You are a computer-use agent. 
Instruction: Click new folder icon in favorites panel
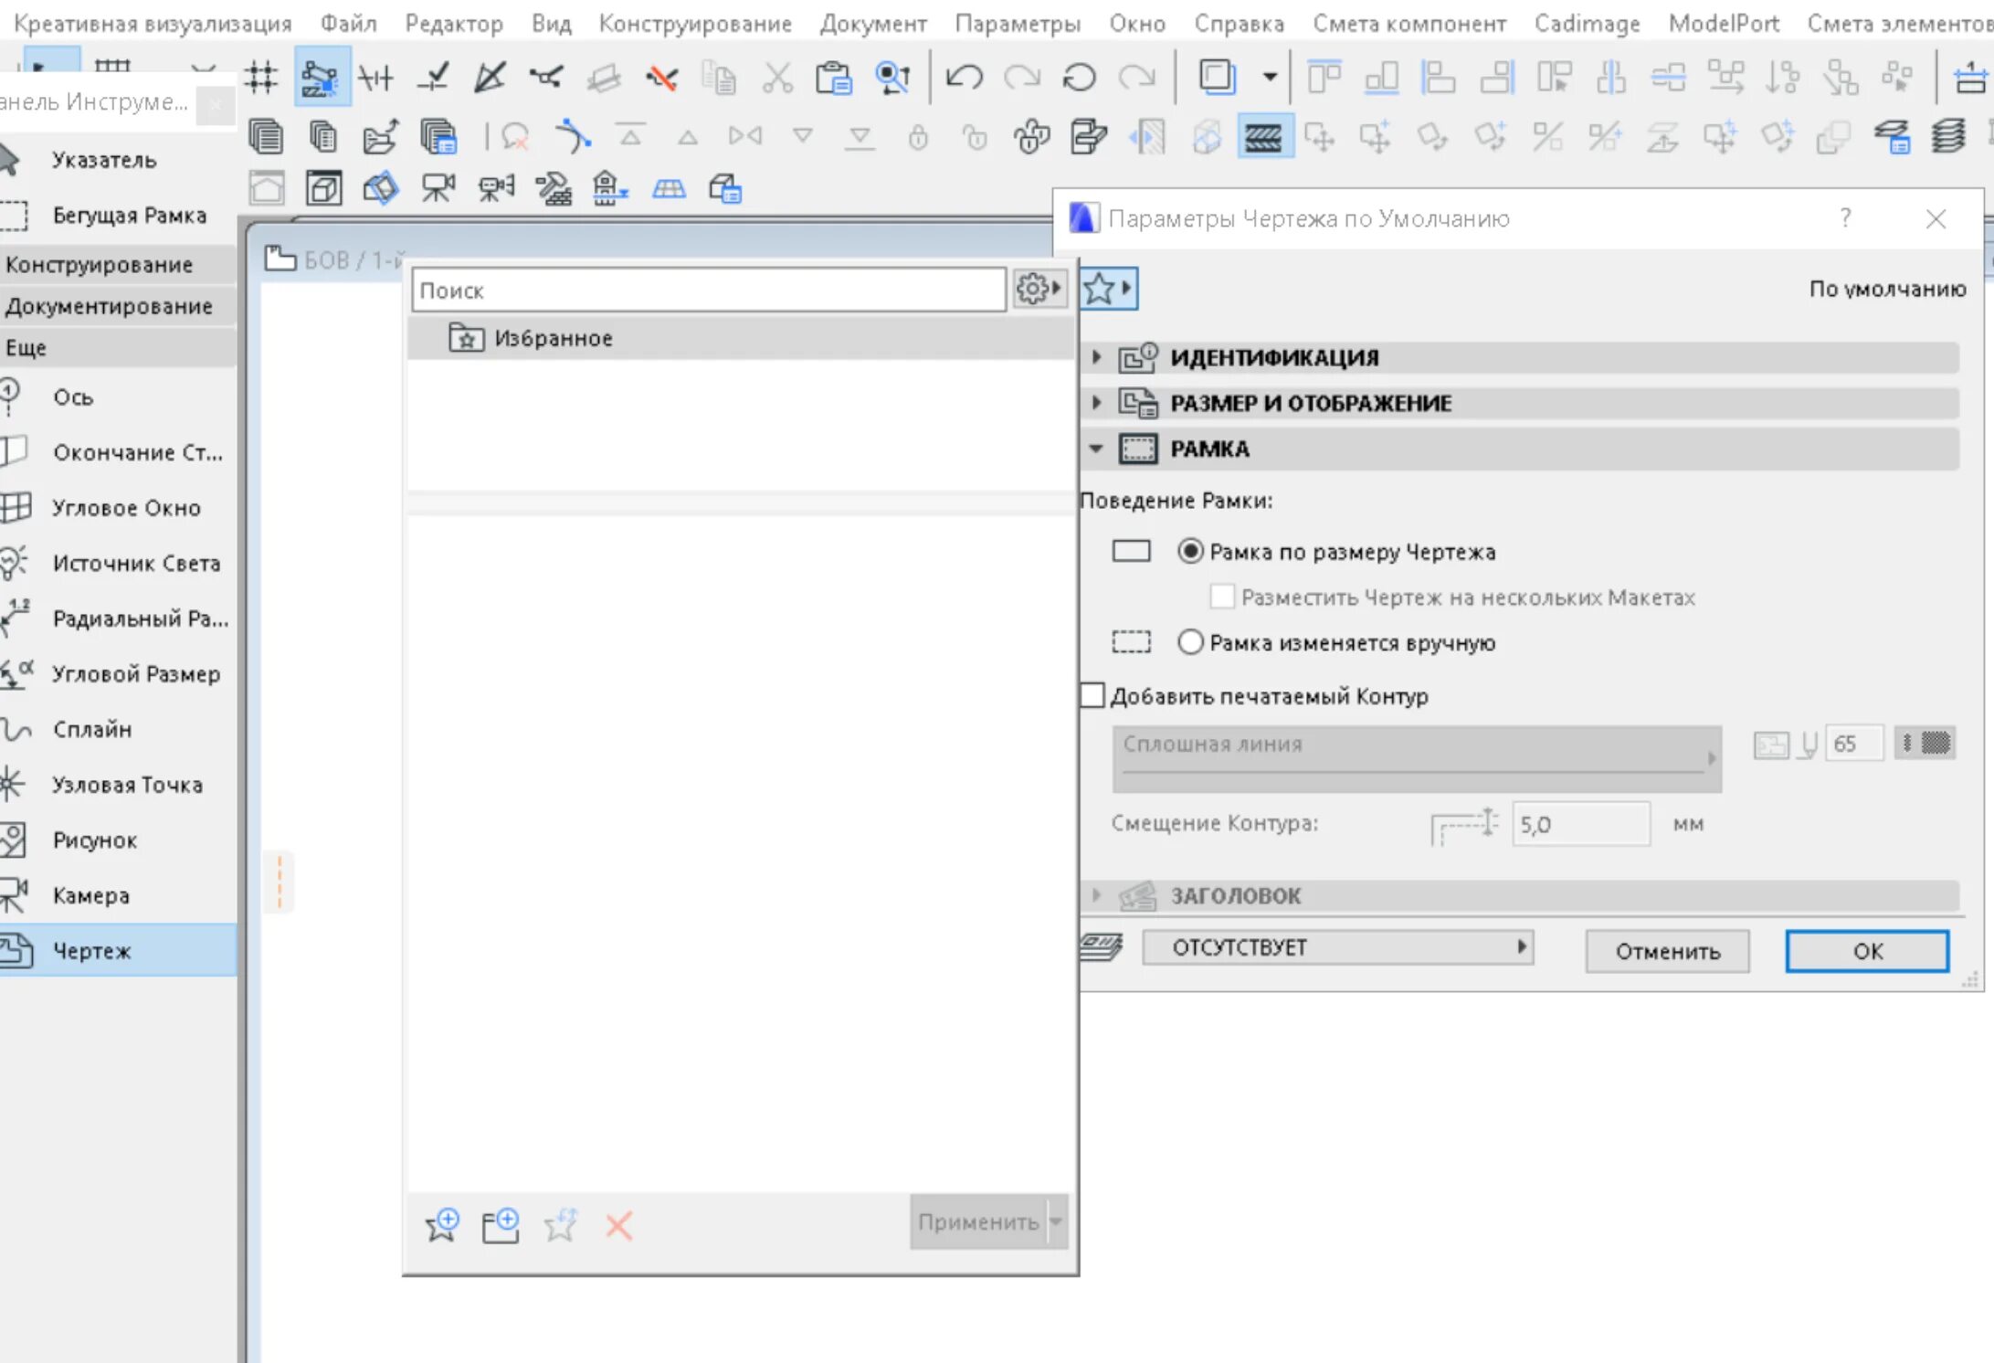pos(500,1225)
